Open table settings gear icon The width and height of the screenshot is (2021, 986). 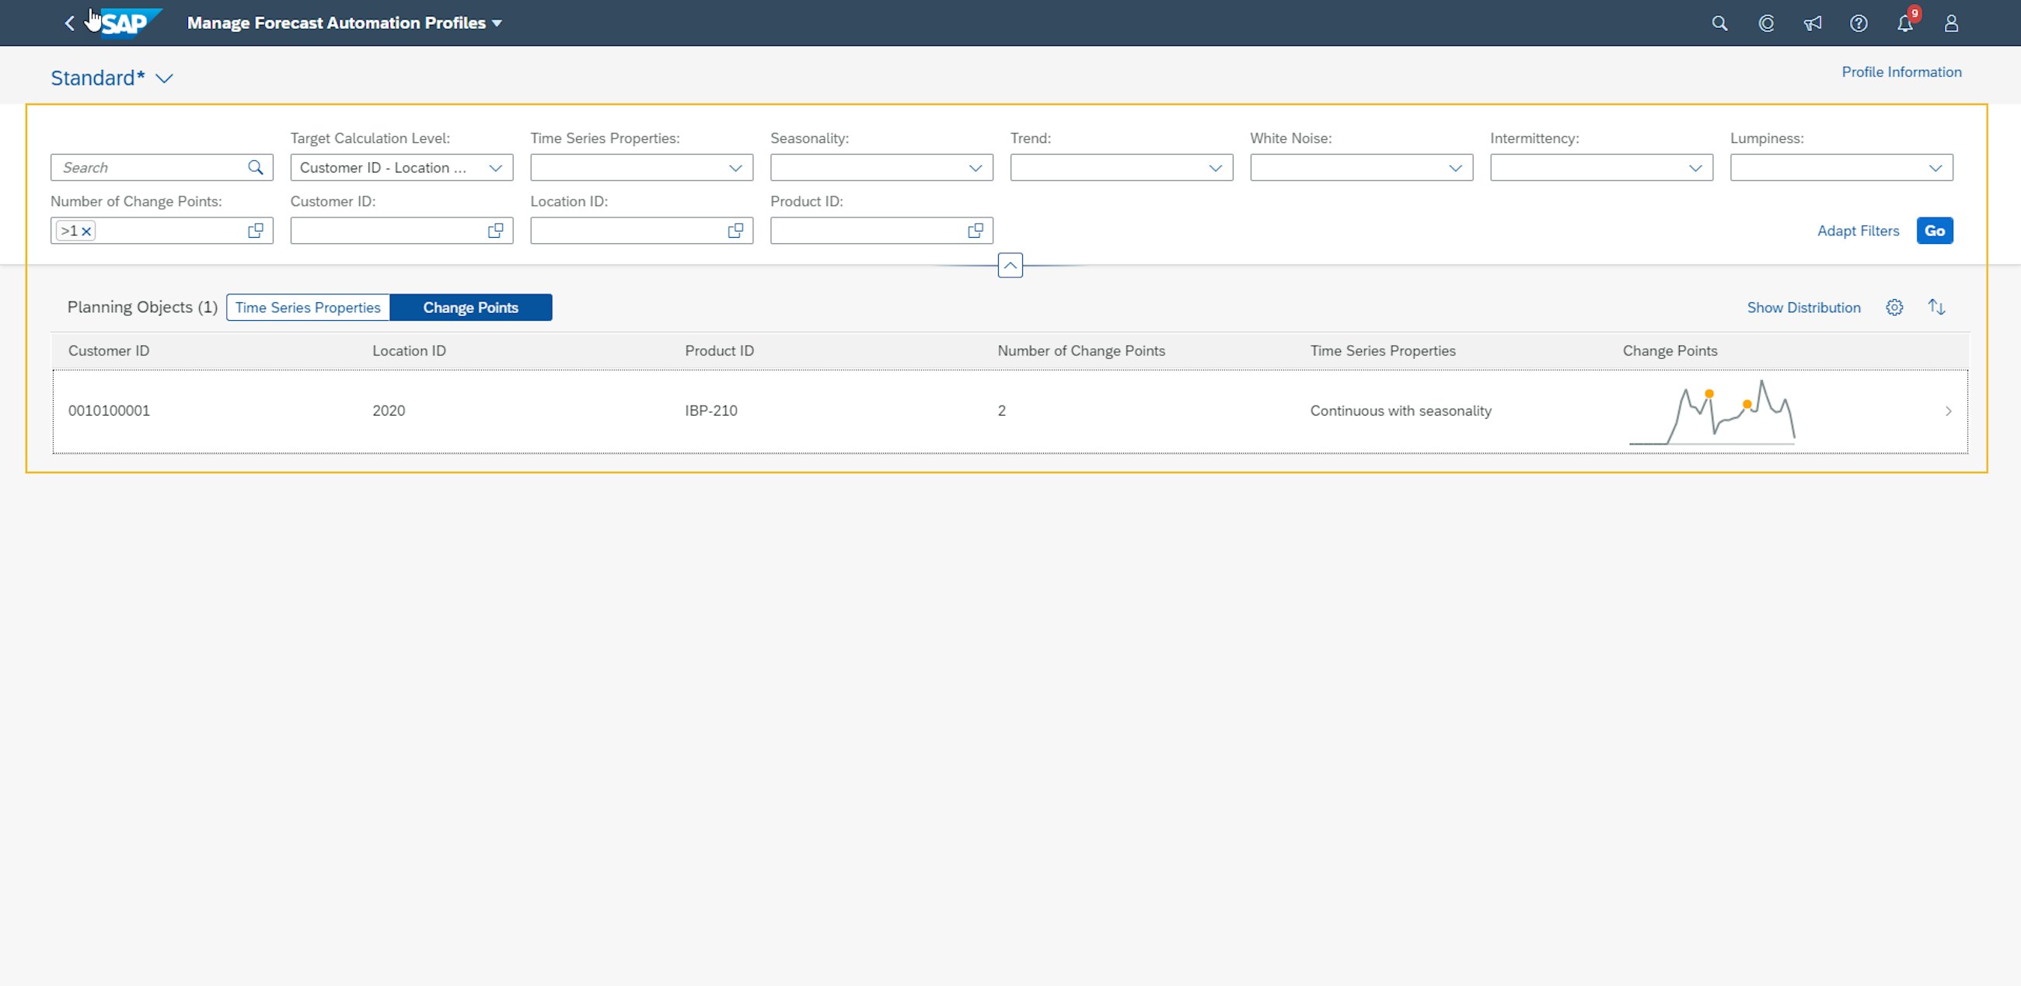tap(1894, 308)
